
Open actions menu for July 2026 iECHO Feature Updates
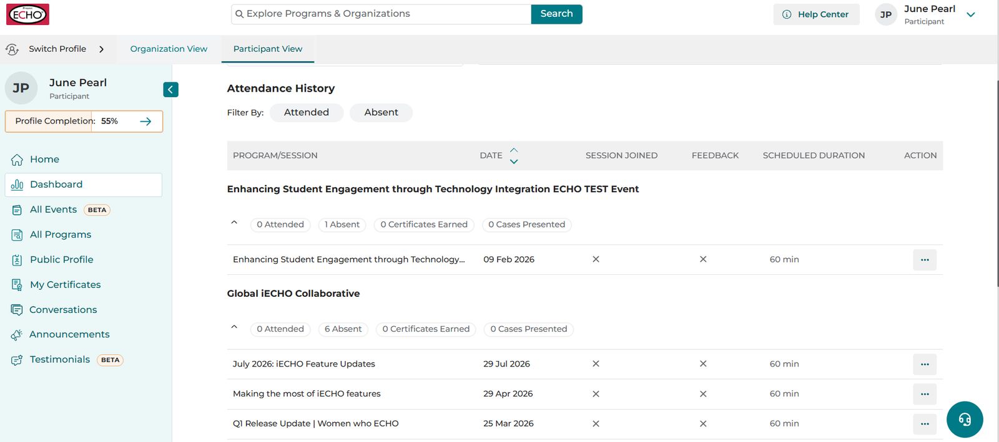point(925,365)
